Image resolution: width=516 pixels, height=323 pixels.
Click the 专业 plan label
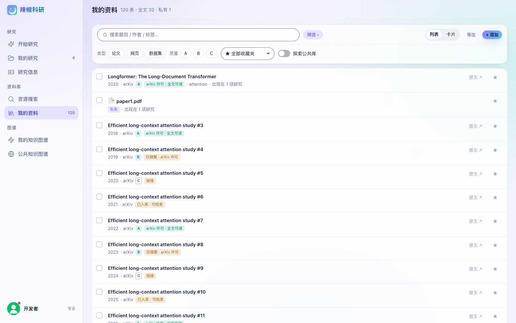coord(72,309)
